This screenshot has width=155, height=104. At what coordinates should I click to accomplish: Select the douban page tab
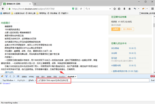pos(17,4)
